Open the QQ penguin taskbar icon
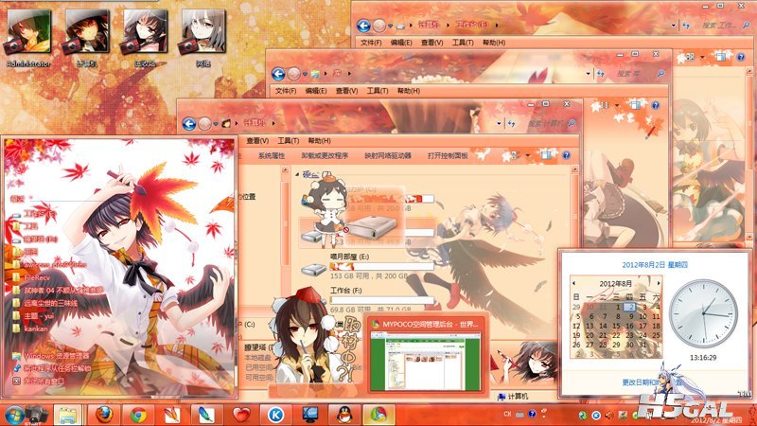Screen dimensions: 757x426 pyautogui.click(x=340, y=414)
